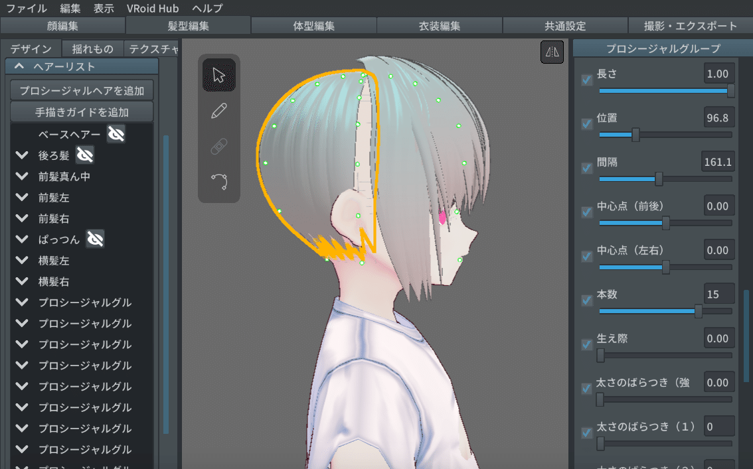Expand the first プロシージャルグル group
The width and height of the screenshot is (753, 469).
click(x=22, y=302)
